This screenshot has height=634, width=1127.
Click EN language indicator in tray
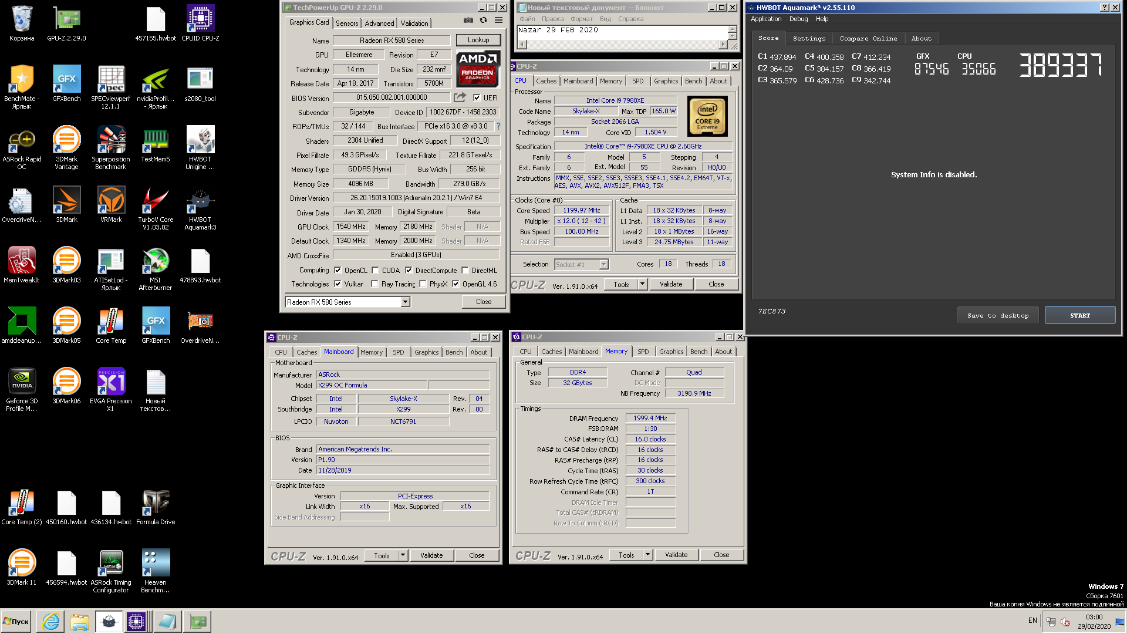tap(1032, 620)
